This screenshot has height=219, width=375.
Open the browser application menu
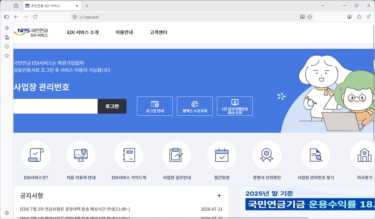click(x=368, y=17)
